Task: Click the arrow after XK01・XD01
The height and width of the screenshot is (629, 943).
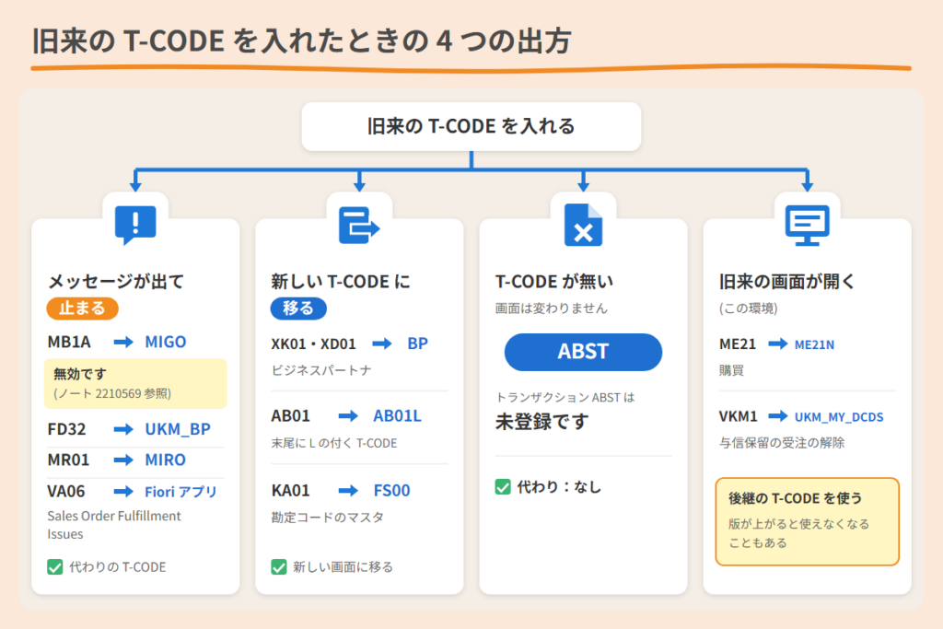Action: click(382, 344)
